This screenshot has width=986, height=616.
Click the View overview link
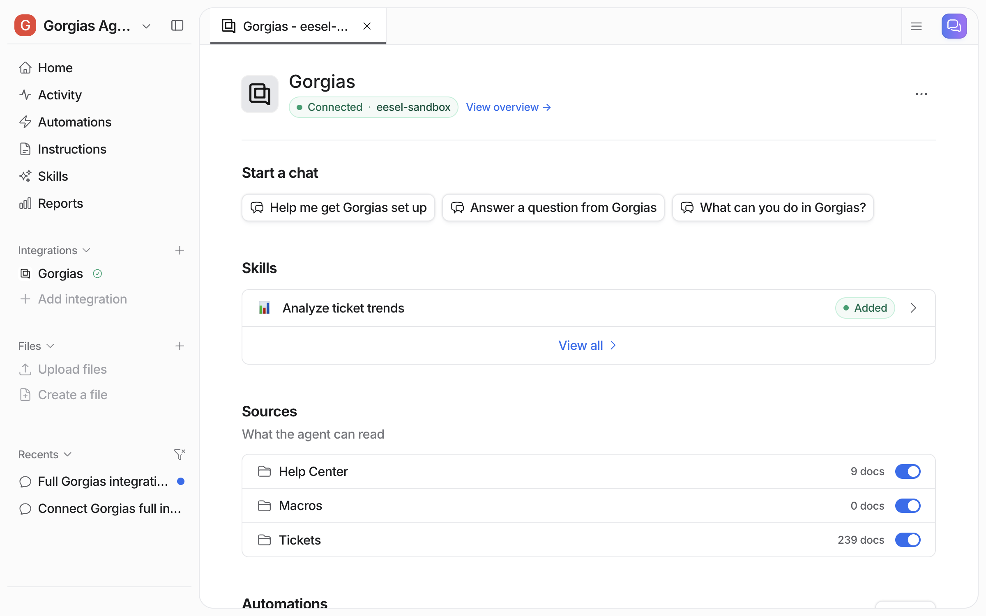point(508,107)
